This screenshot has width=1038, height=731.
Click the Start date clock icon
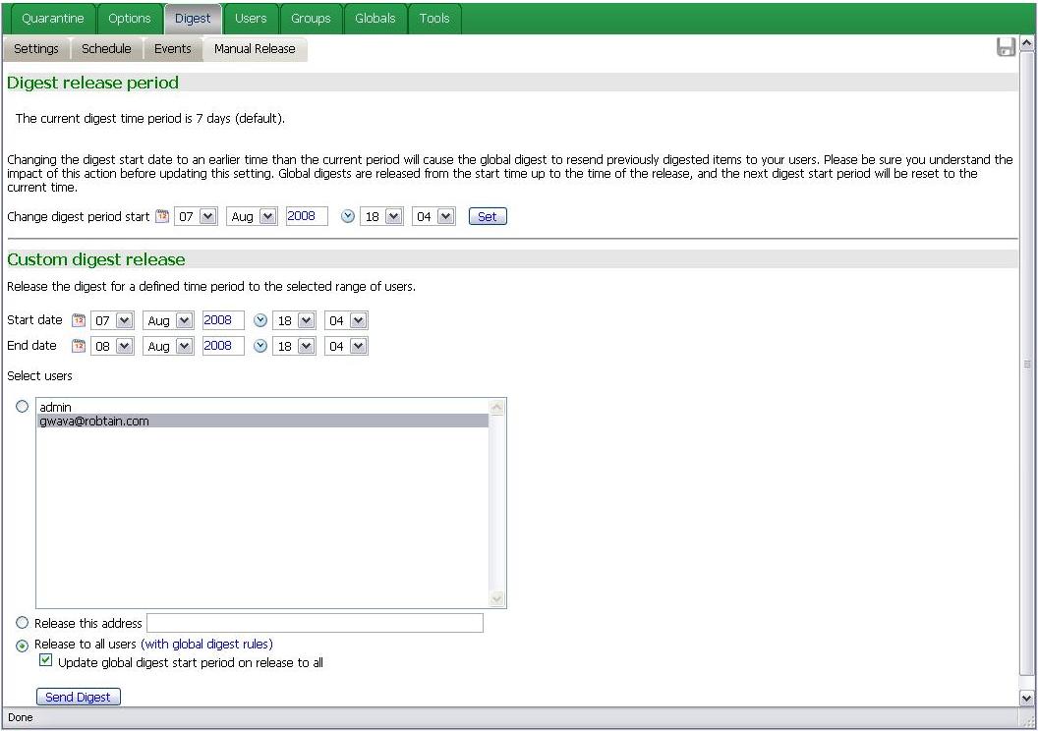click(x=260, y=320)
